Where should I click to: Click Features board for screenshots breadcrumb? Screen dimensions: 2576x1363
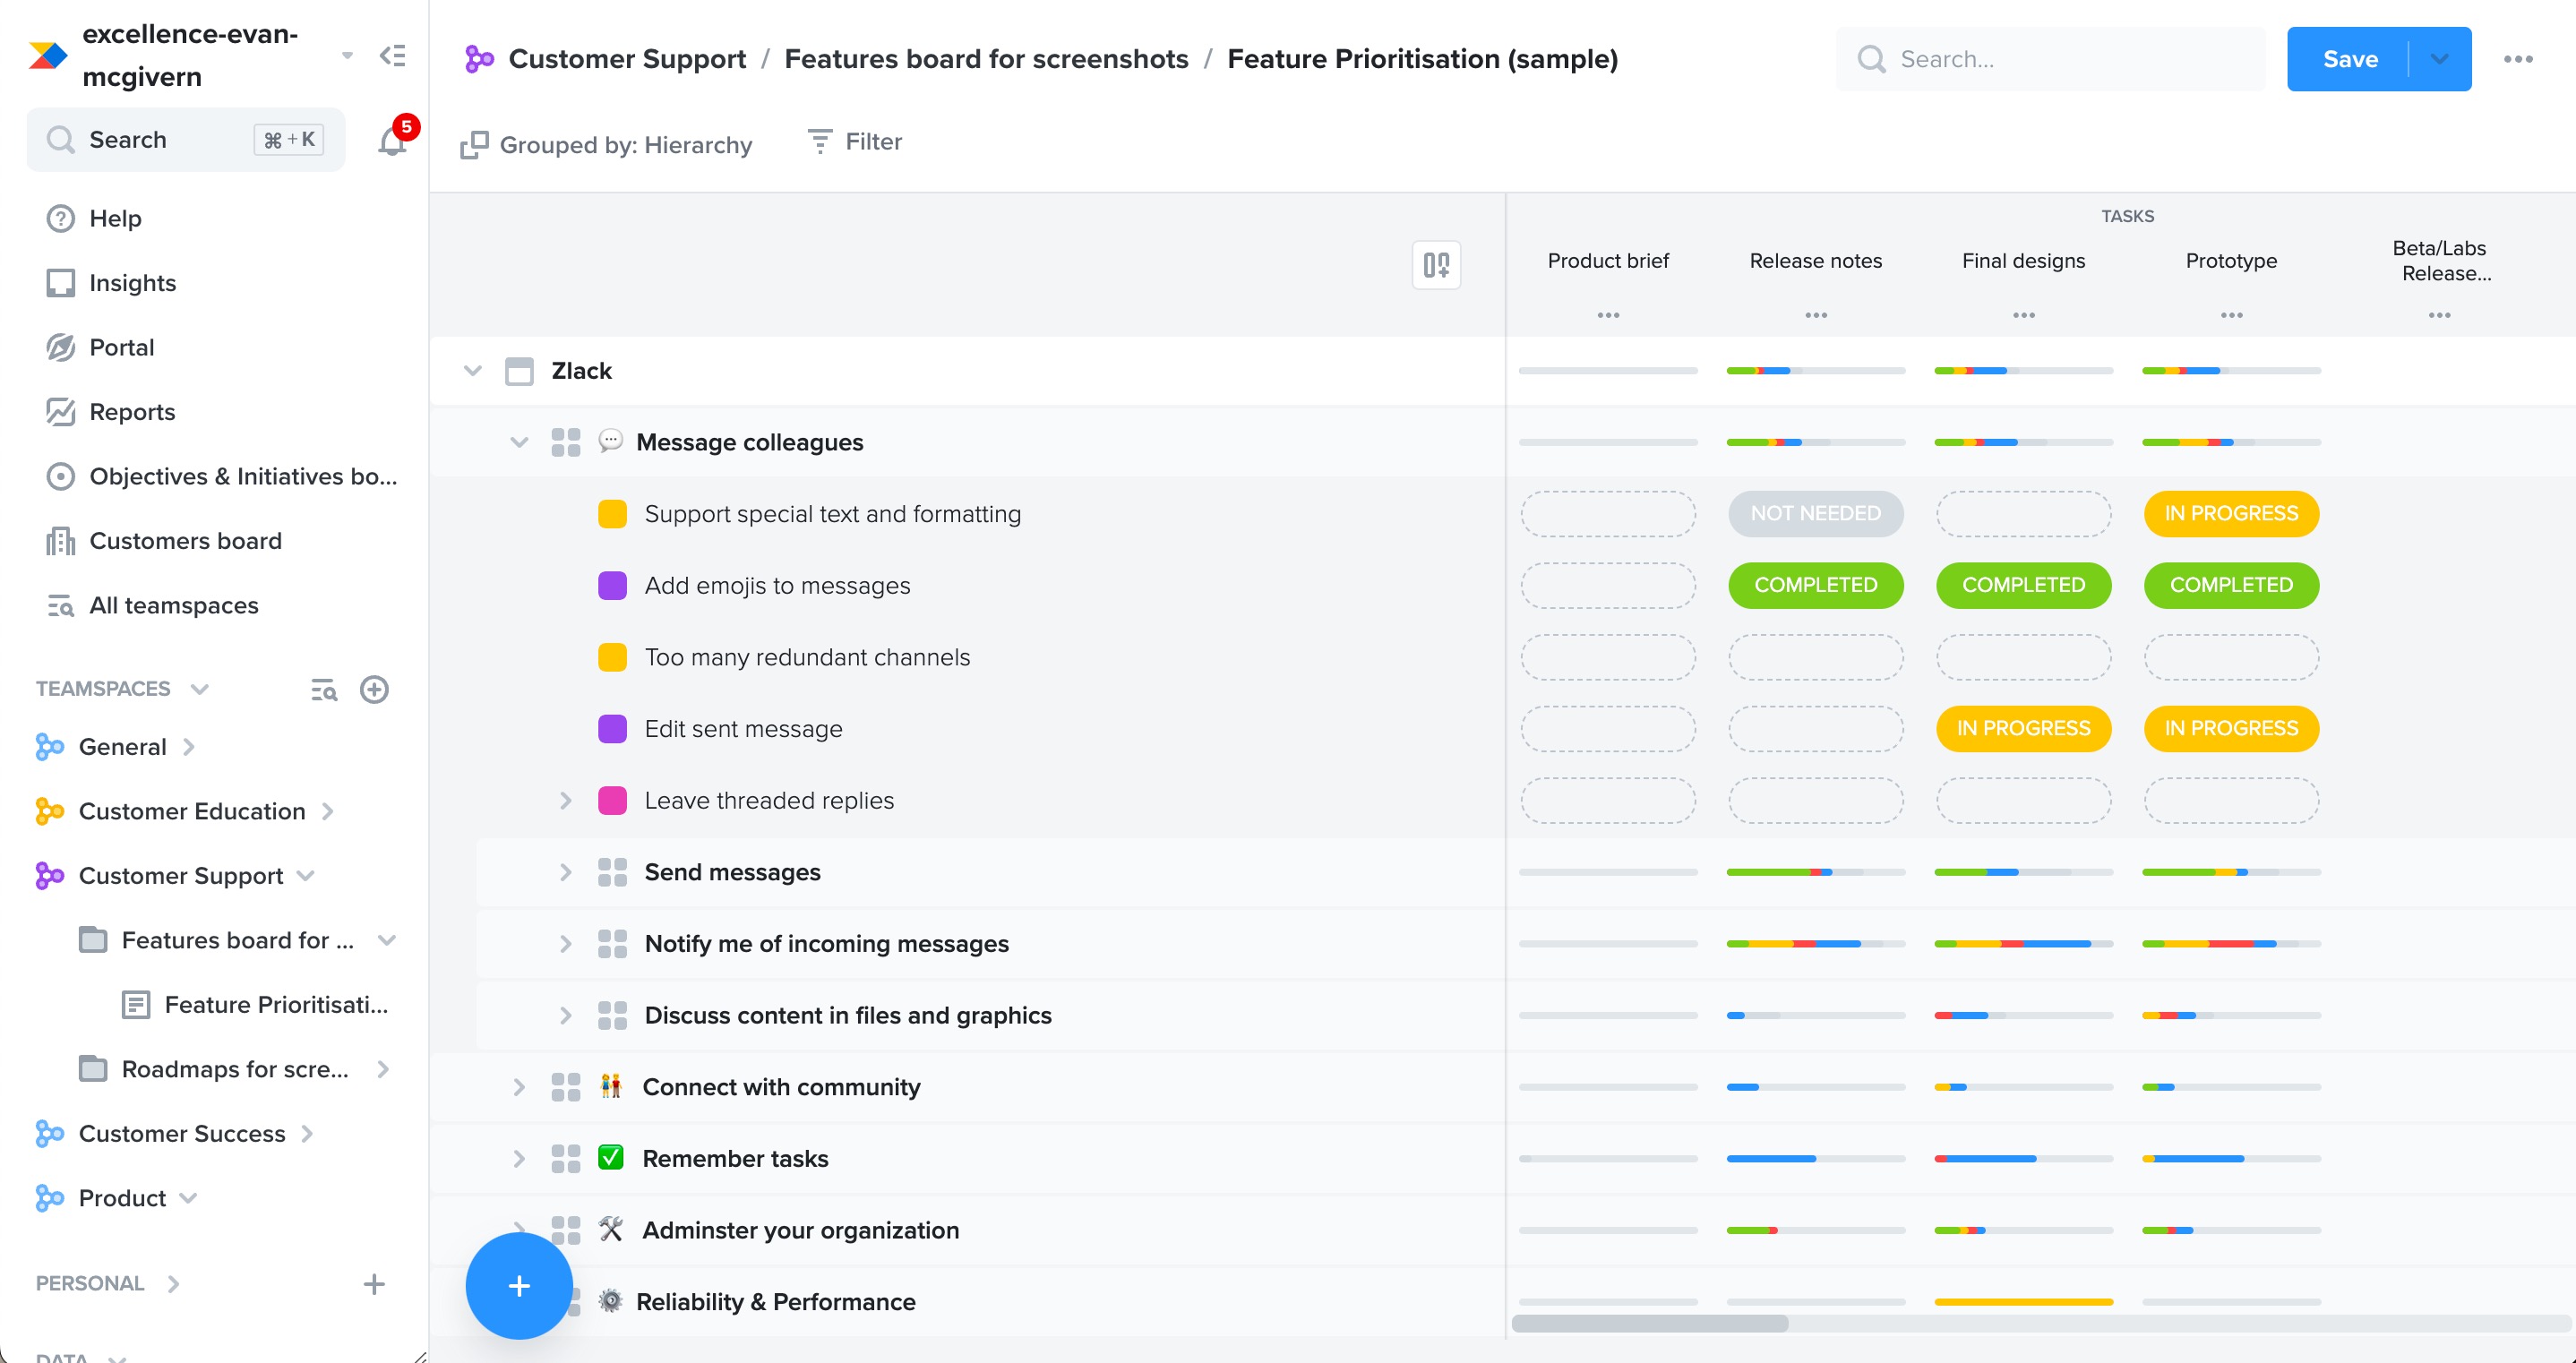[986, 59]
